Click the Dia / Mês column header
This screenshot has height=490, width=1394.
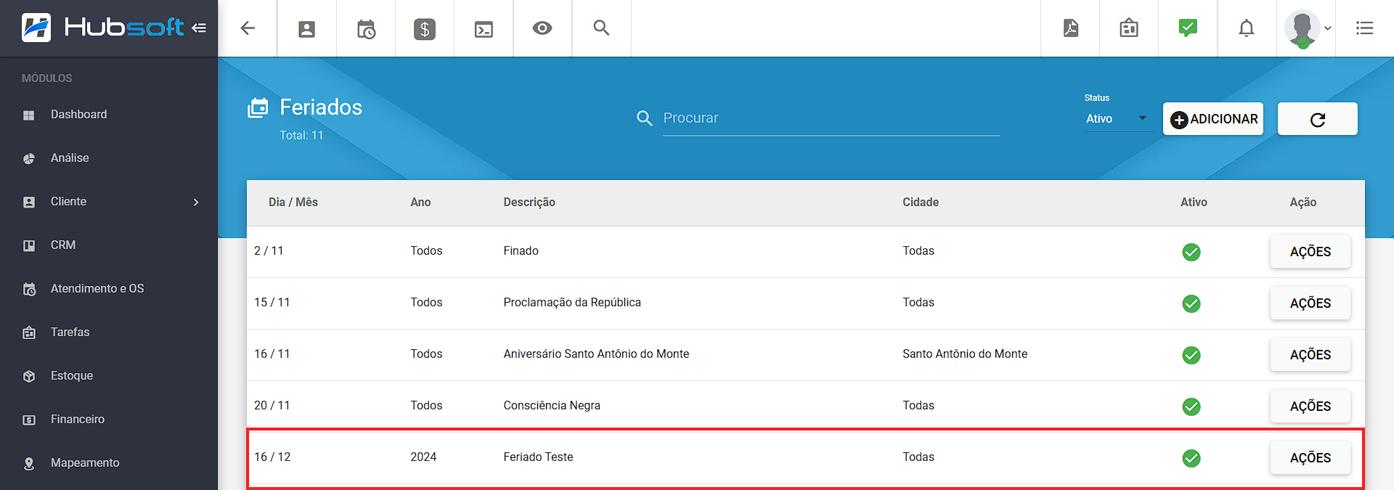[293, 203]
